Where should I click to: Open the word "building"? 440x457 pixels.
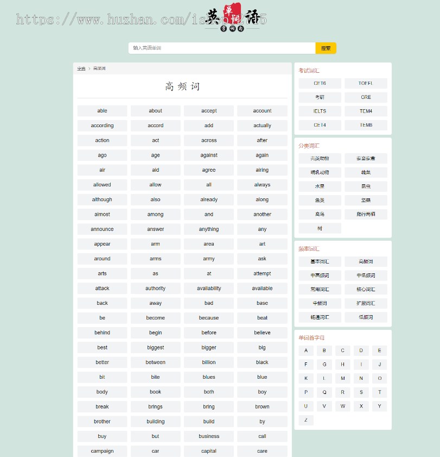point(155,422)
